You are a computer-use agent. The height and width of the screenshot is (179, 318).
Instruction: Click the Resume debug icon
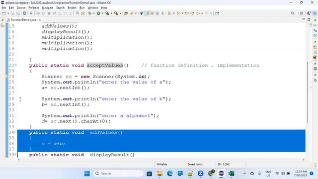tap(38, 13)
